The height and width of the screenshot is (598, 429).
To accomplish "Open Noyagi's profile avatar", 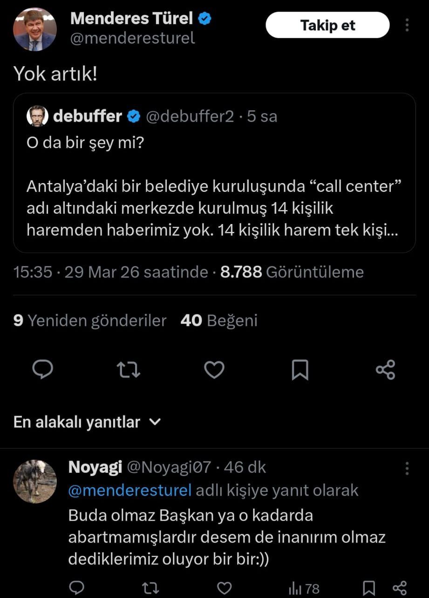I will (35, 481).
